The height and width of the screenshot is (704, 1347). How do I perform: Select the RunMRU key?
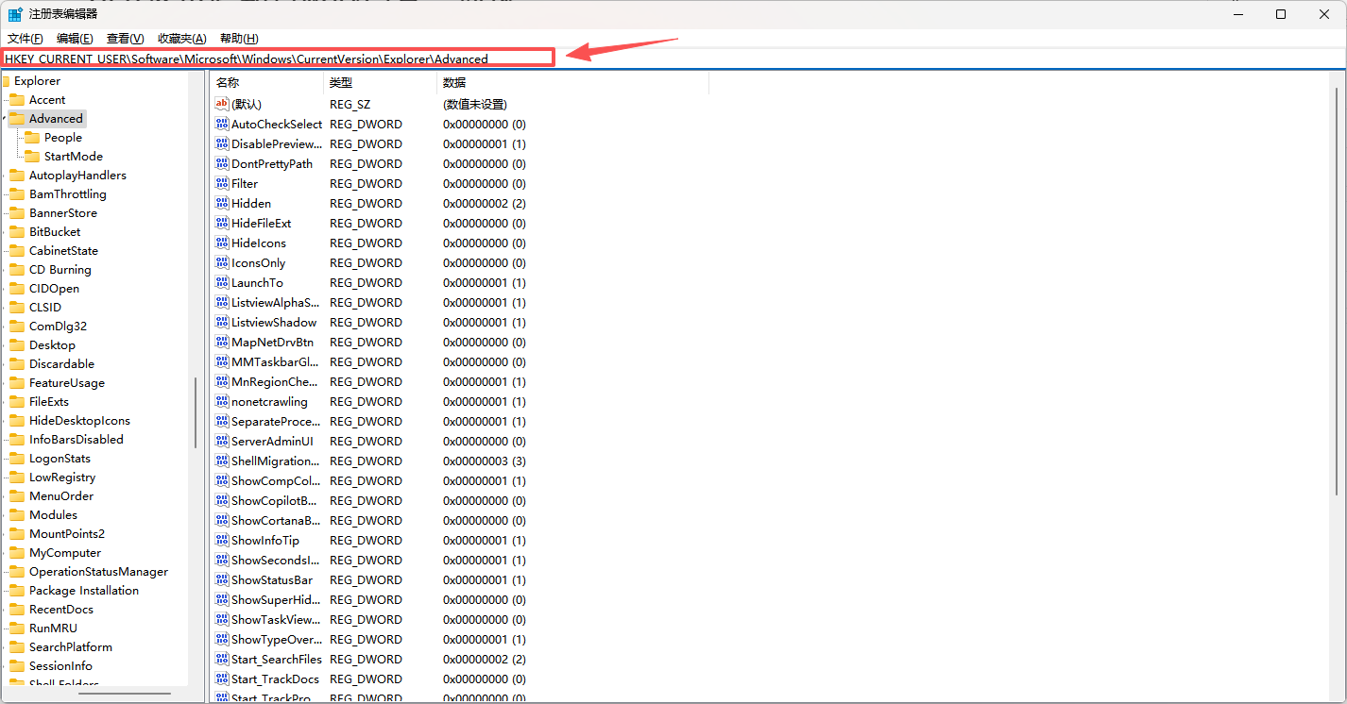coord(53,629)
